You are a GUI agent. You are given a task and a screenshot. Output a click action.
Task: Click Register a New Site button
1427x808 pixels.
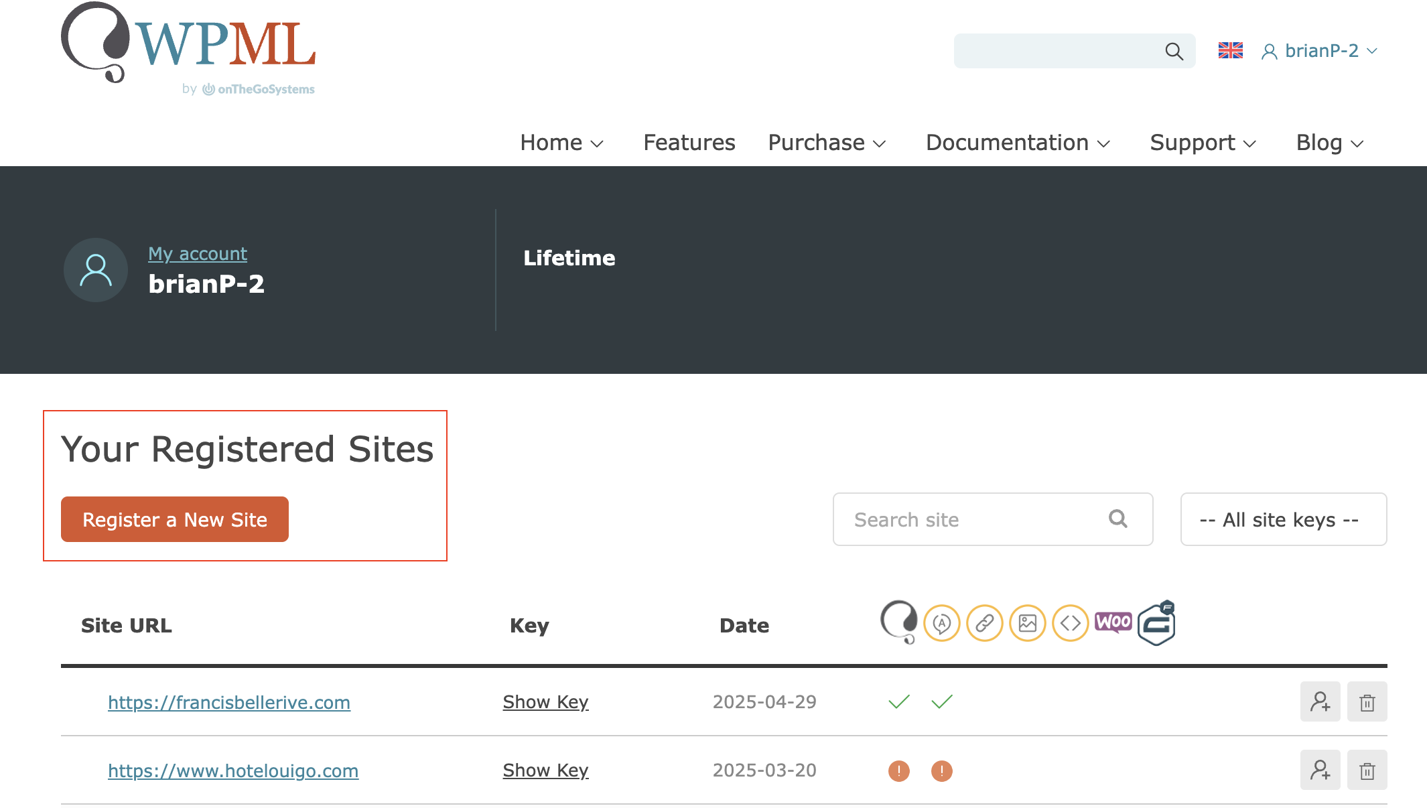[175, 520]
